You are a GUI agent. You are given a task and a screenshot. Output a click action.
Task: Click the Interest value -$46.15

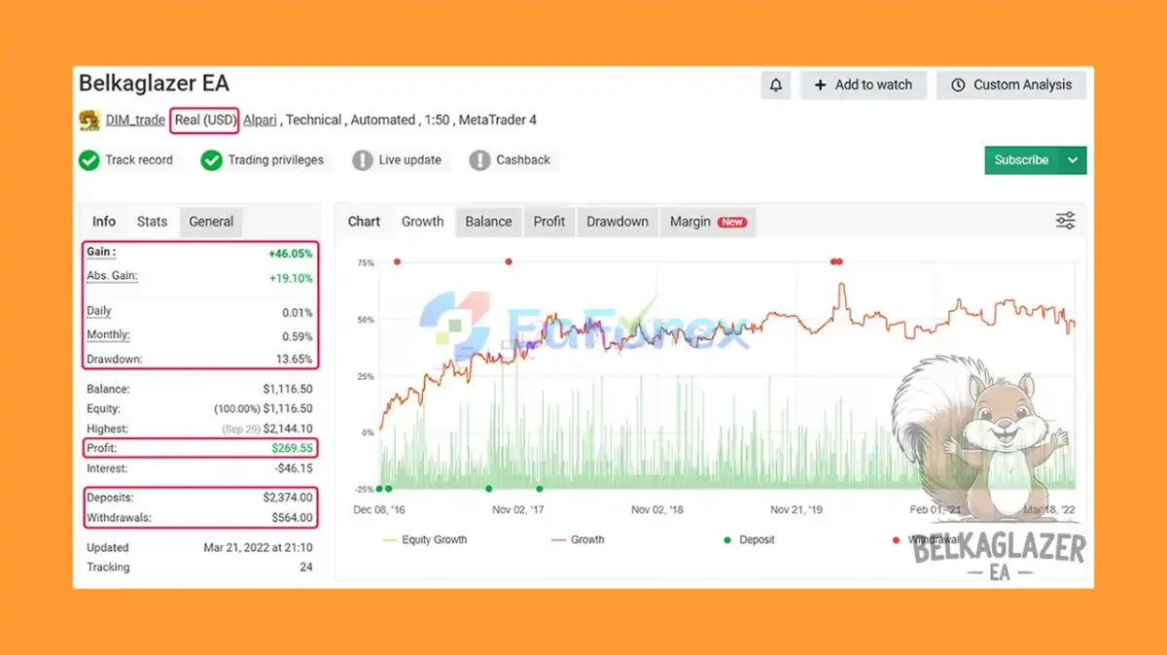[x=294, y=468]
